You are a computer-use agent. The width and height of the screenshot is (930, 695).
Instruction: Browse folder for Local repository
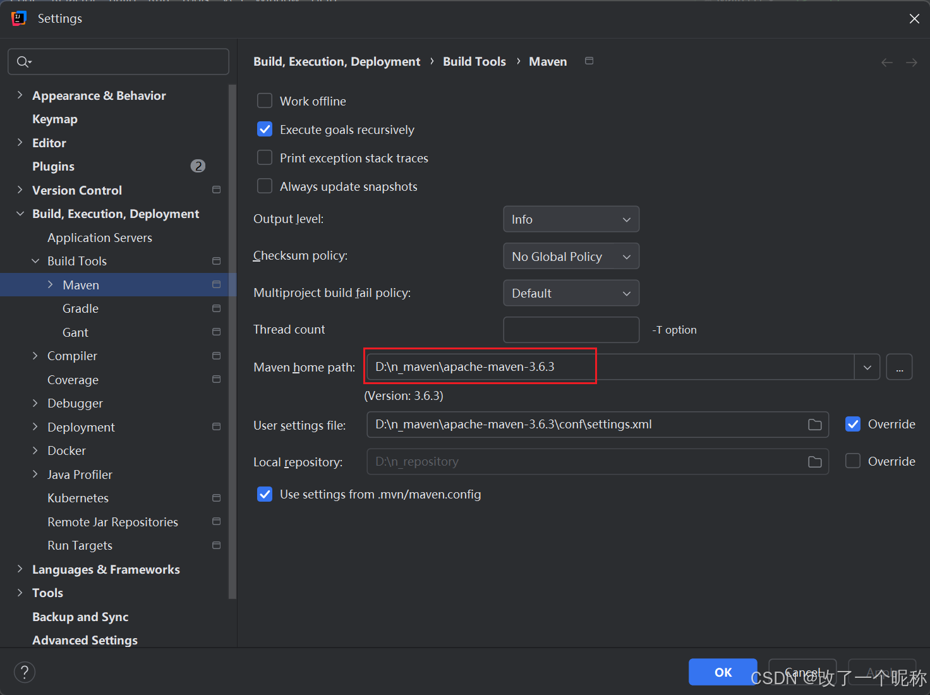tap(815, 462)
